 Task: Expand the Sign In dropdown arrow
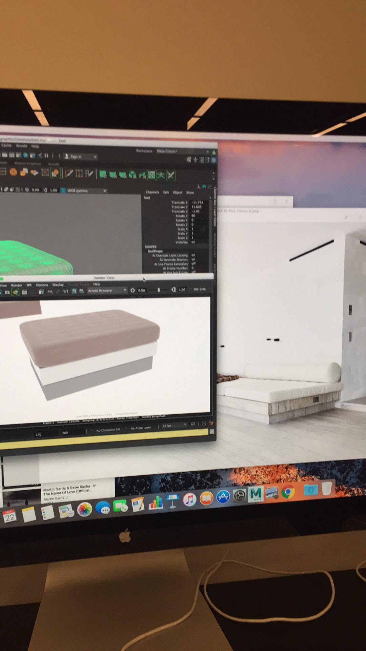click(x=95, y=157)
